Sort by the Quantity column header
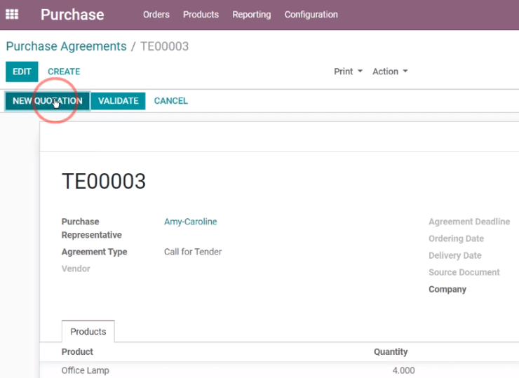The height and width of the screenshot is (378, 519). click(x=391, y=351)
